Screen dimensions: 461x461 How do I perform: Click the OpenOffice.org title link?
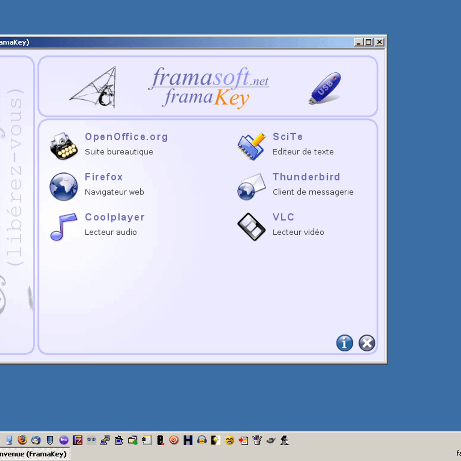126,137
